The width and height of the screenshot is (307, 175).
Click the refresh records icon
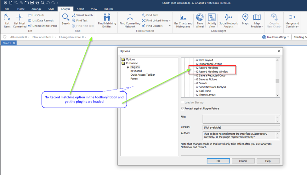(x=5, y=37)
